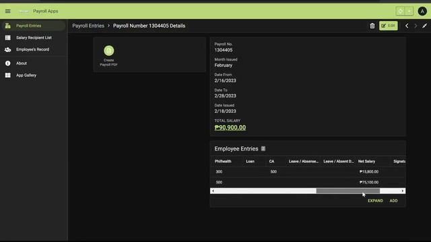Click the Edit button
431x242 pixels.
pyautogui.click(x=389, y=26)
